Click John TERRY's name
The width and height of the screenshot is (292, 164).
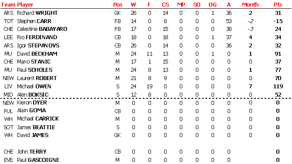pos(32,152)
